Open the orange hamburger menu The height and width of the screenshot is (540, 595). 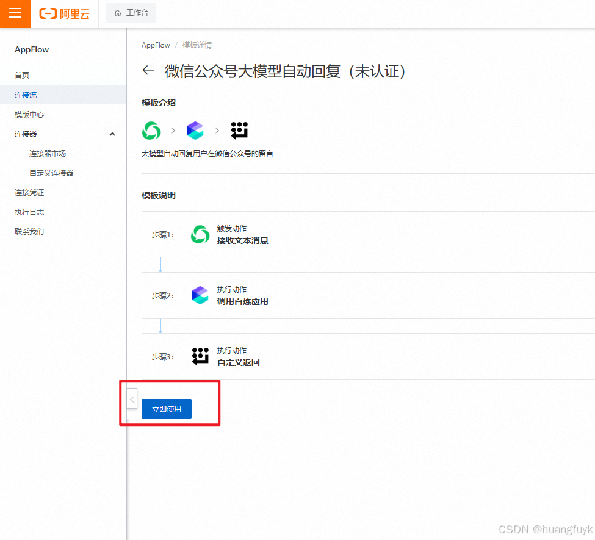15,13
